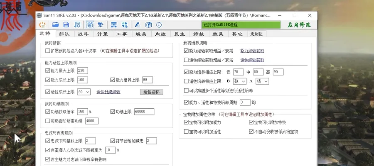This screenshot has width=374, height=166.
Task: Enable 适性培养相应上限 checkbox
Action: [186, 81]
